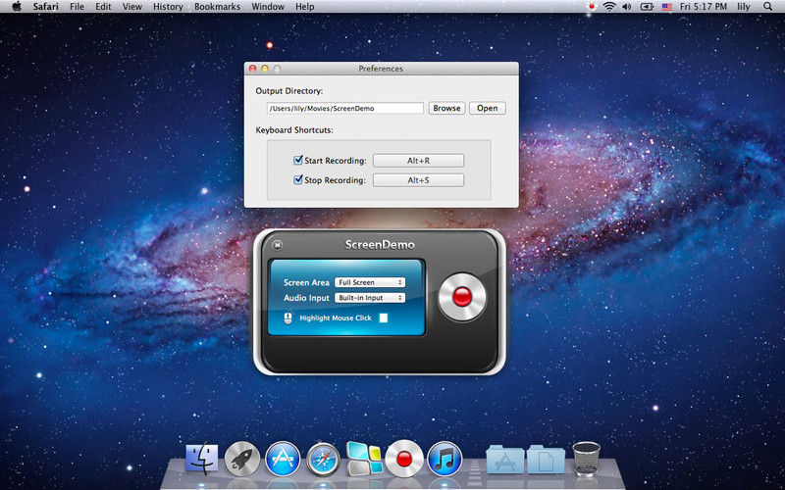Click the volume icon in menu bar
The image size is (785, 490).
pos(627,7)
